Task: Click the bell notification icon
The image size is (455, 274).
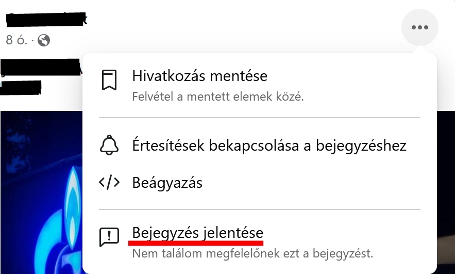Action: pyautogui.click(x=109, y=145)
